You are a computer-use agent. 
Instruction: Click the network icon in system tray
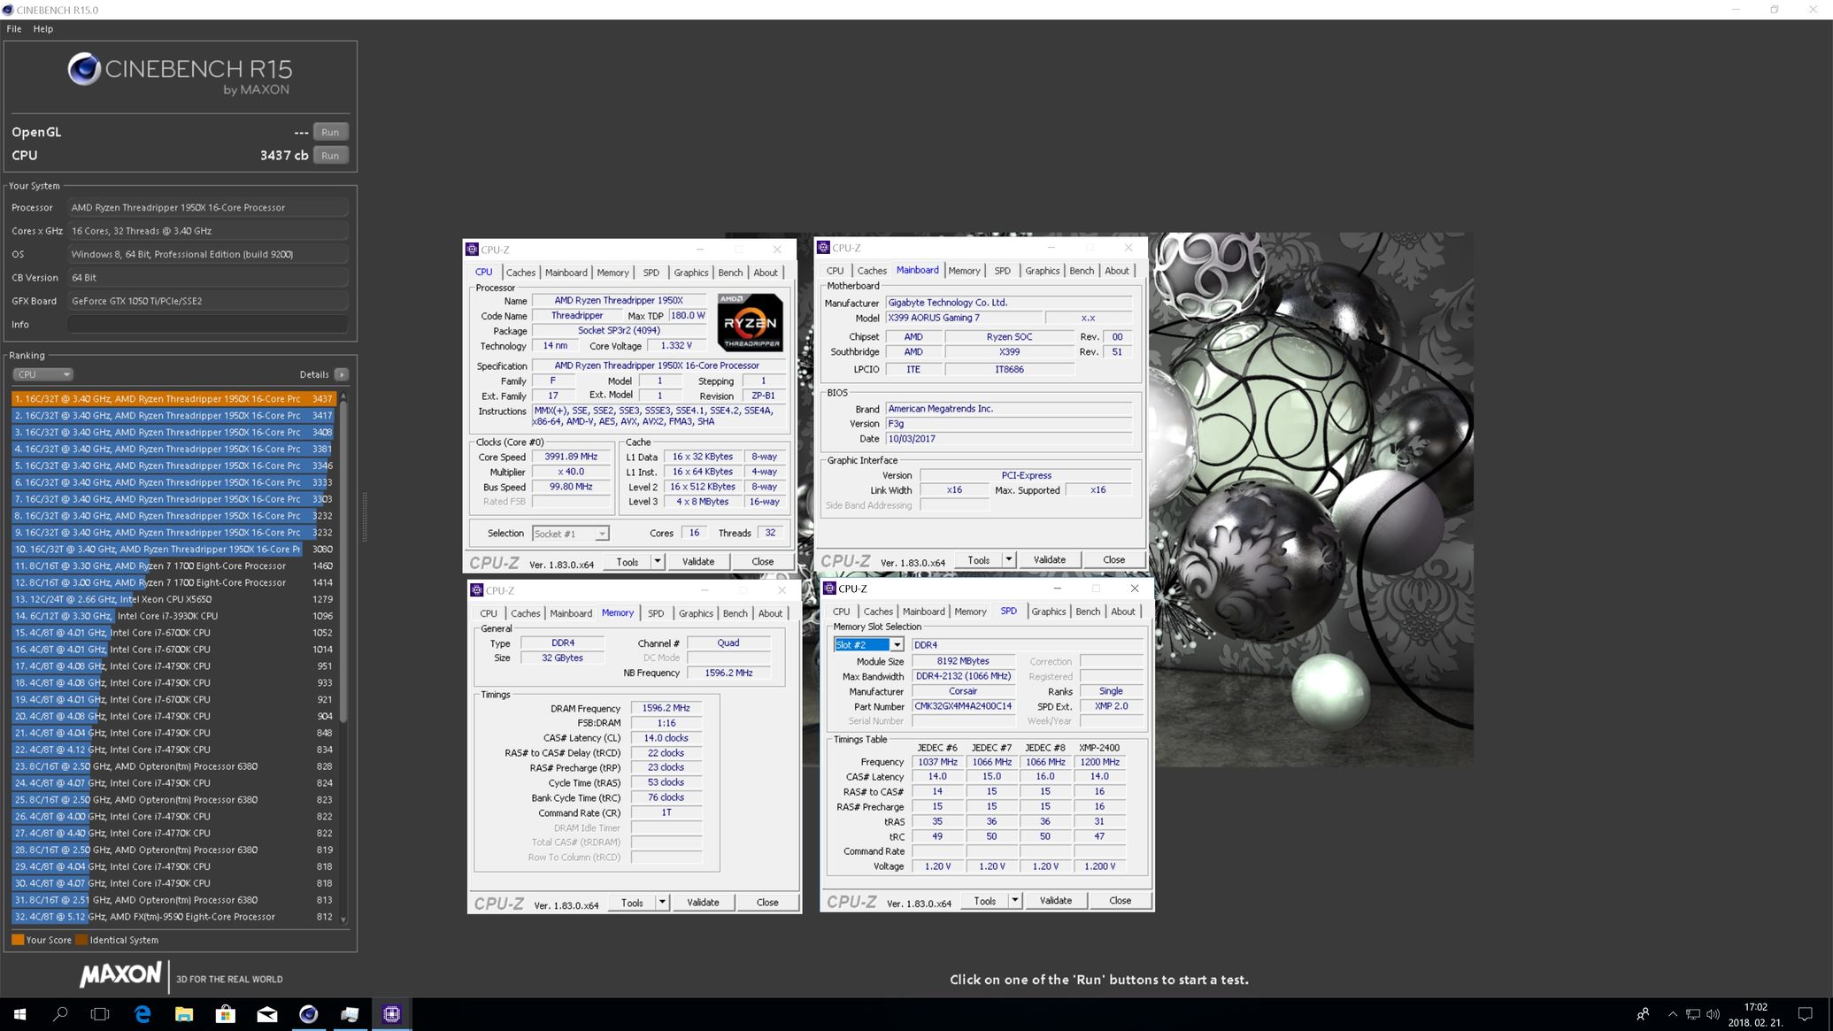1692,1014
